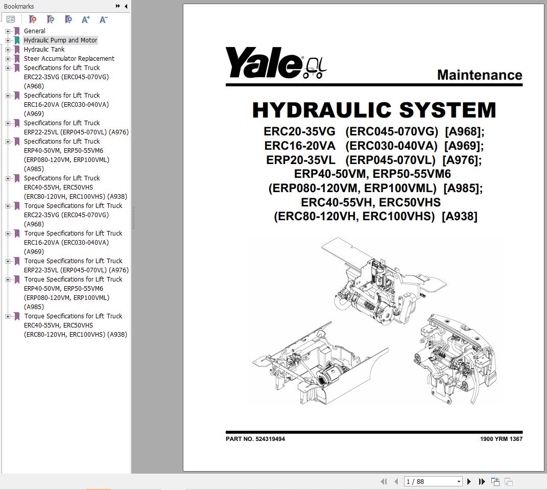The height and width of the screenshot is (490, 547).
Task: Click the 1900 YRM 1367 text
Action: (x=501, y=439)
